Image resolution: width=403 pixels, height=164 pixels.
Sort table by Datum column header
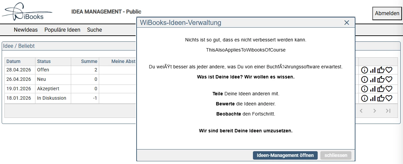coord(20,61)
